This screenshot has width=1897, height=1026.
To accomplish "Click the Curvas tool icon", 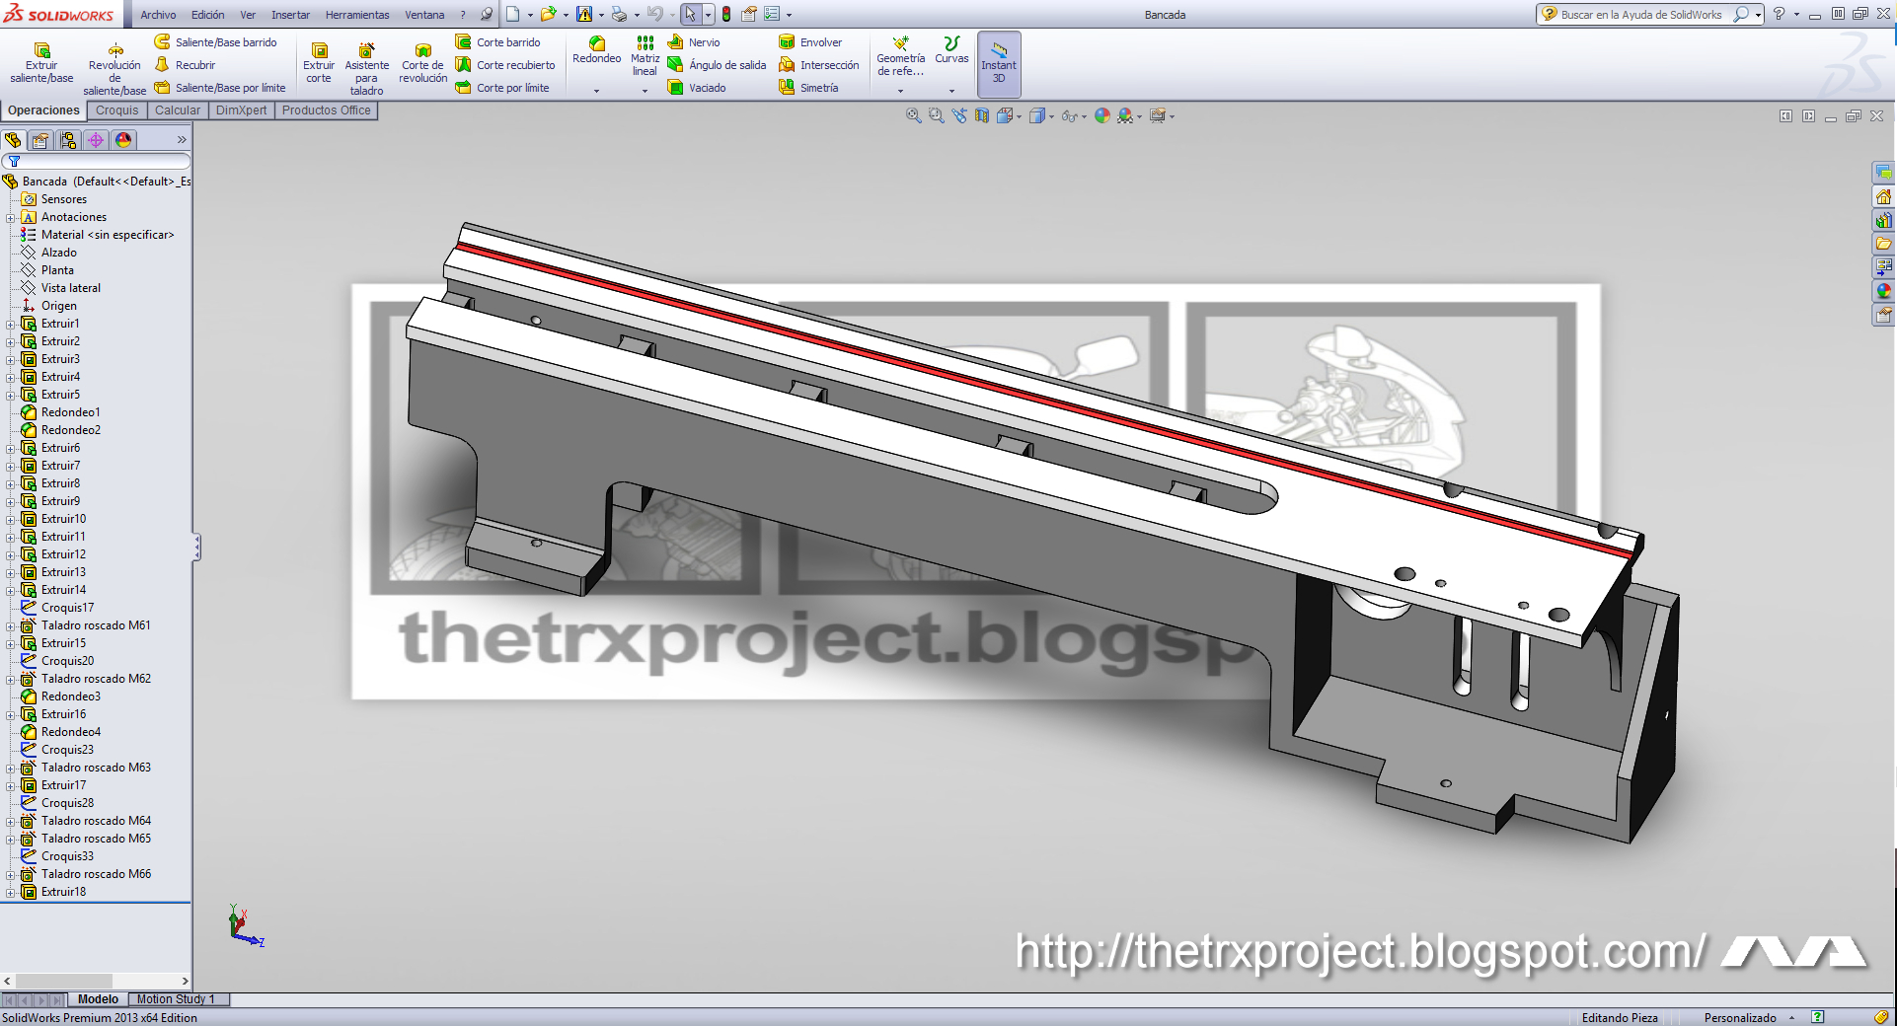I will [951, 50].
